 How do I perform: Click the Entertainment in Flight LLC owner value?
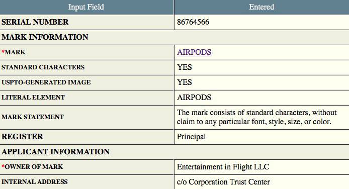pyautogui.click(x=223, y=167)
